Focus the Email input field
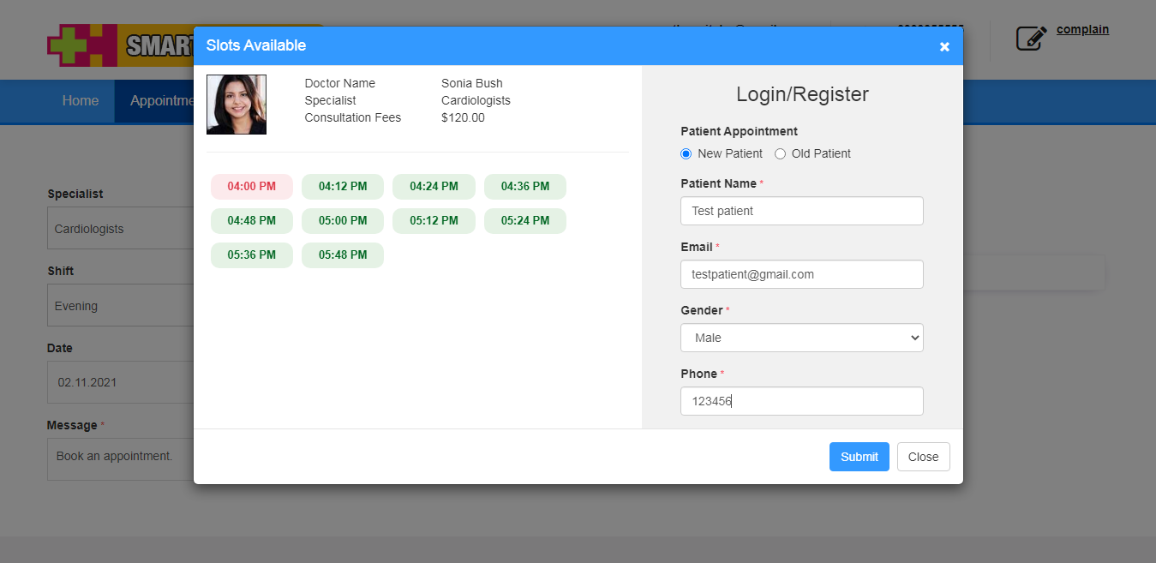This screenshot has height=563, width=1156. coord(801,274)
